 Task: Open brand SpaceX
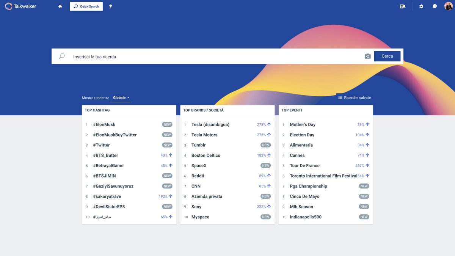click(199, 165)
